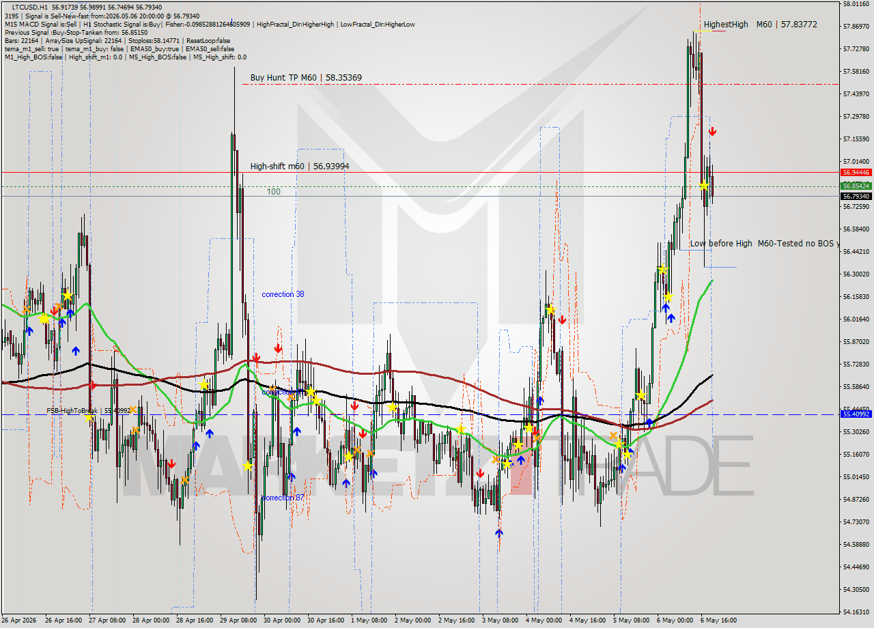This screenshot has width=874, height=628.
Task: Click the '6 May 16:00' time label
Action: click(719, 620)
